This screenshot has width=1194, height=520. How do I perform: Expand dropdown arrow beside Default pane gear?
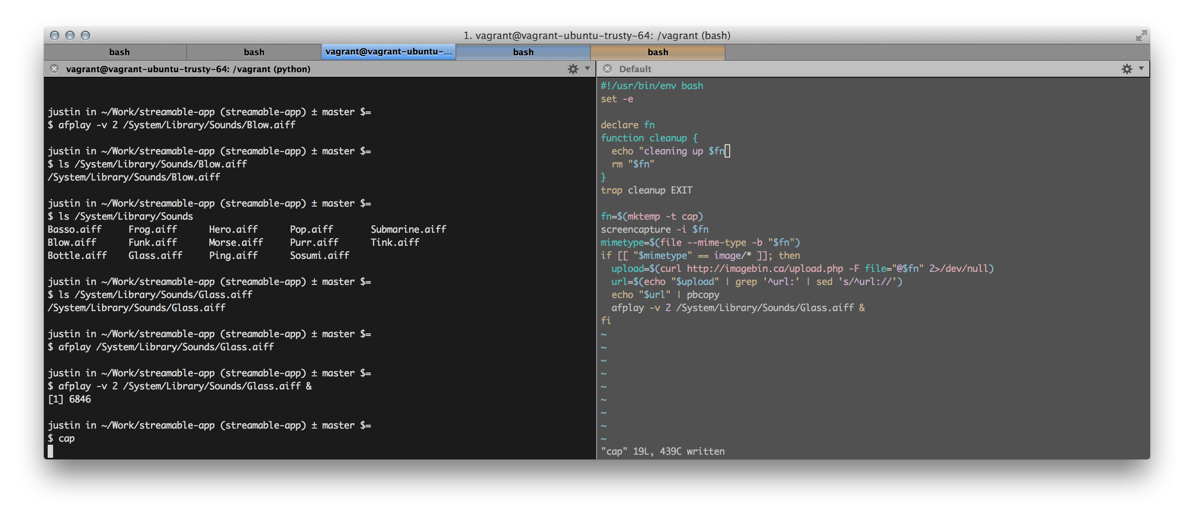pos(1141,68)
